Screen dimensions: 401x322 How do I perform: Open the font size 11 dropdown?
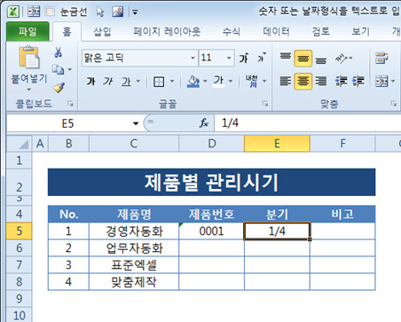[229, 58]
